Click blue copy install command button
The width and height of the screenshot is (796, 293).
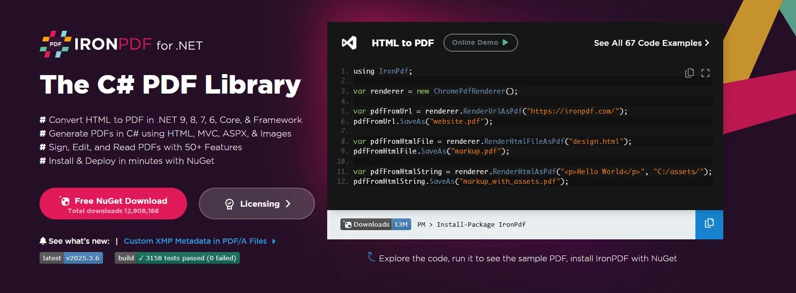(709, 224)
